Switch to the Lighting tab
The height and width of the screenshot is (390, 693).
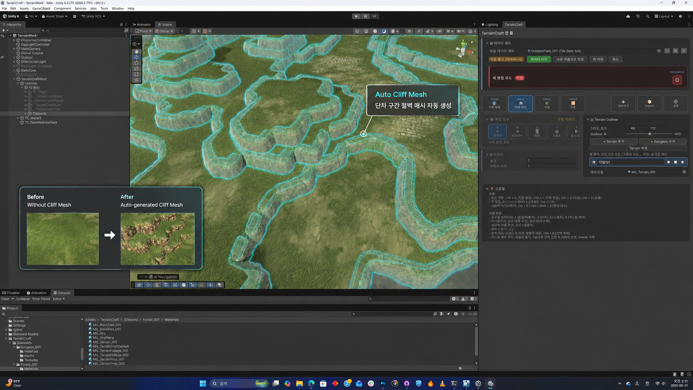(x=490, y=24)
